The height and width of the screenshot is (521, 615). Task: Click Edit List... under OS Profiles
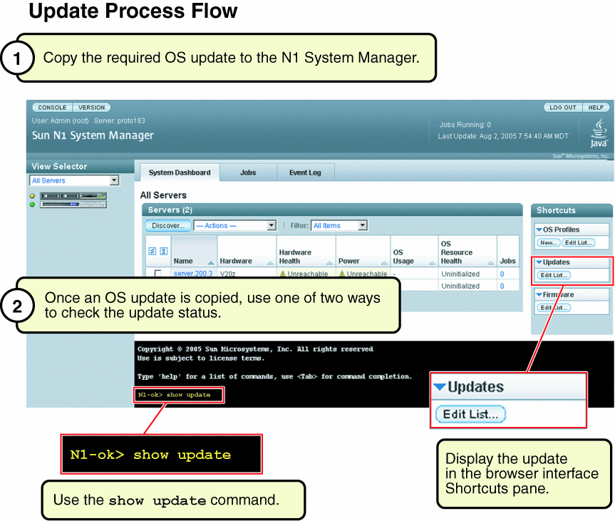pyautogui.click(x=578, y=243)
